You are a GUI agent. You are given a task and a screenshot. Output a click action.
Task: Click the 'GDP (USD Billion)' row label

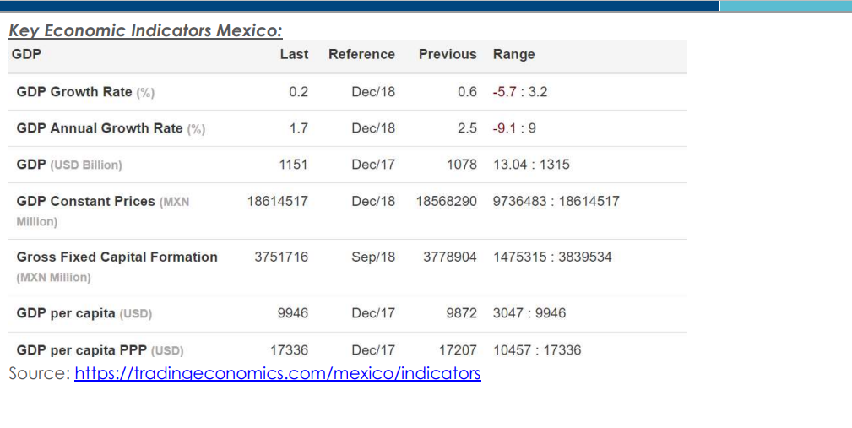(x=69, y=165)
